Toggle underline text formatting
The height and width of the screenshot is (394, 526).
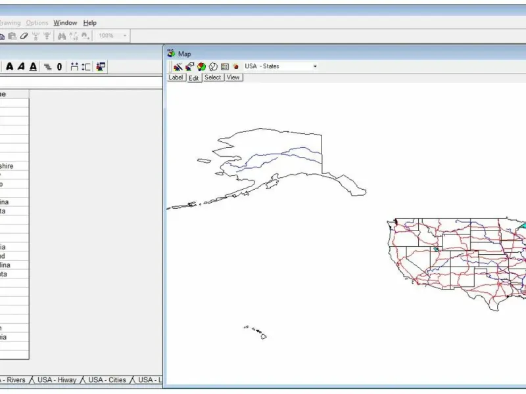pyautogui.click(x=33, y=66)
